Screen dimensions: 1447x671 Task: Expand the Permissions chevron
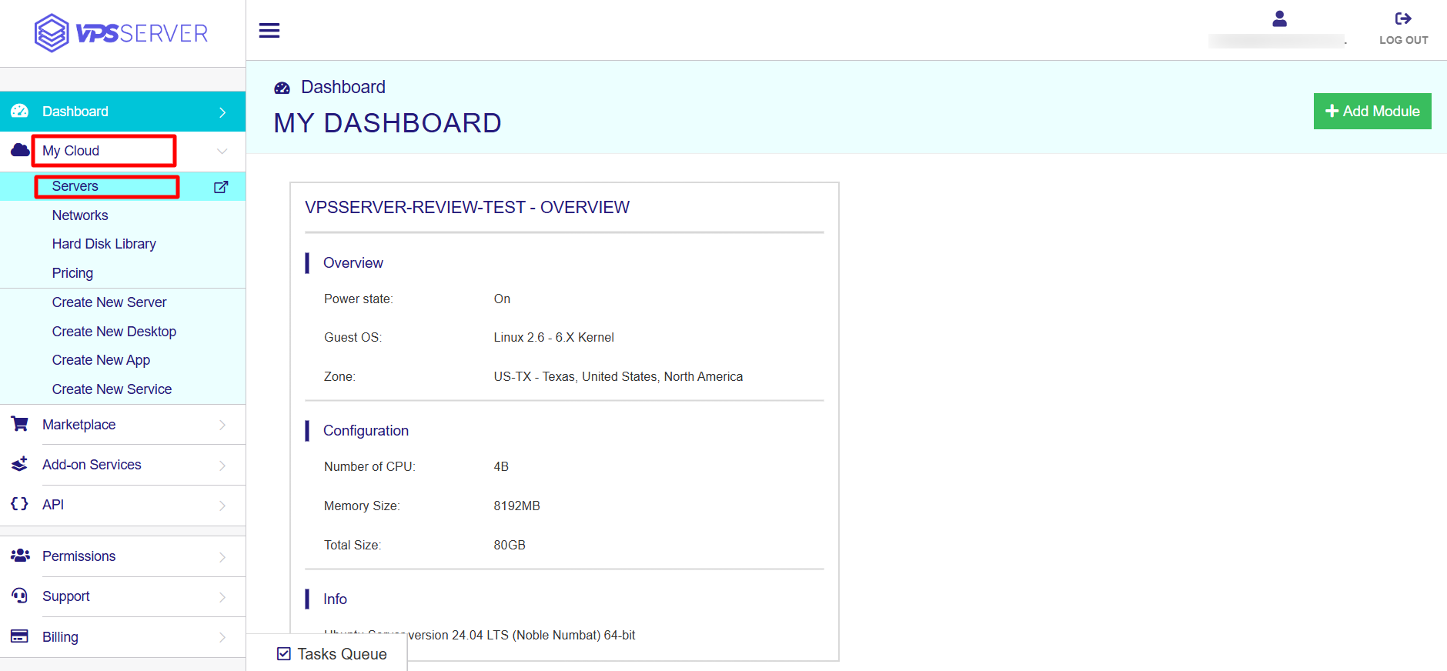click(222, 557)
